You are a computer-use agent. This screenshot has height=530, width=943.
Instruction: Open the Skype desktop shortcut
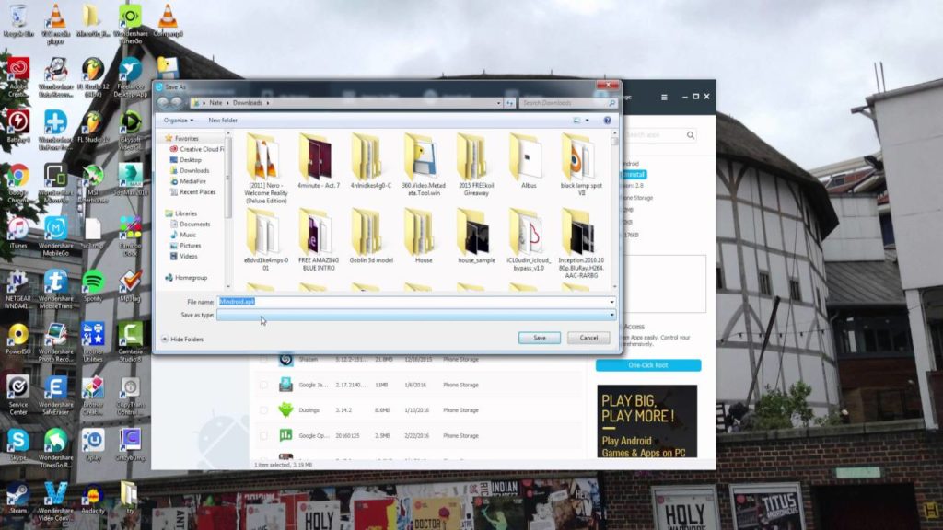pyautogui.click(x=18, y=444)
